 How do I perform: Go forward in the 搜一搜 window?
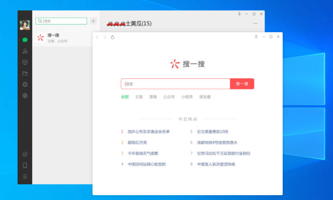point(105,37)
